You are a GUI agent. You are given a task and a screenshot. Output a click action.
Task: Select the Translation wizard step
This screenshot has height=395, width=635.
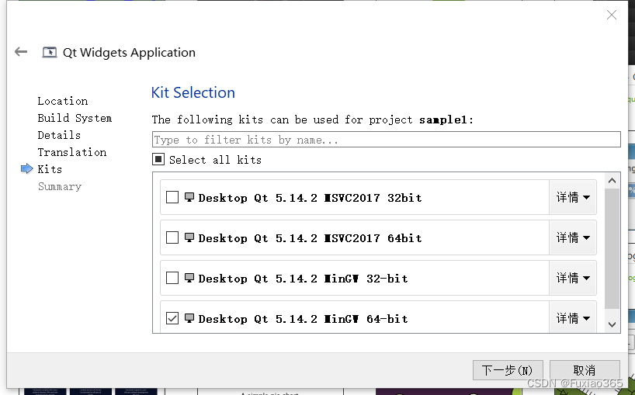(x=72, y=152)
